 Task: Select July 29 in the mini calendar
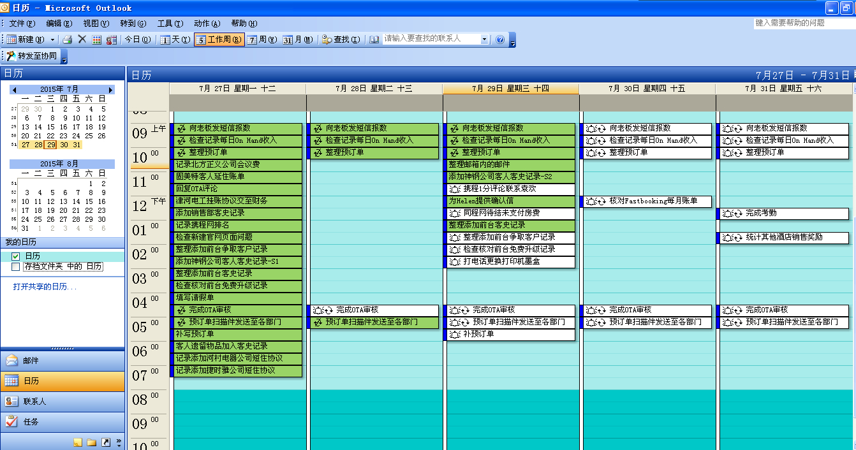(x=51, y=145)
